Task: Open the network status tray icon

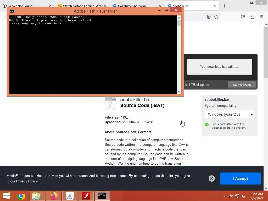Action: click(x=237, y=196)
